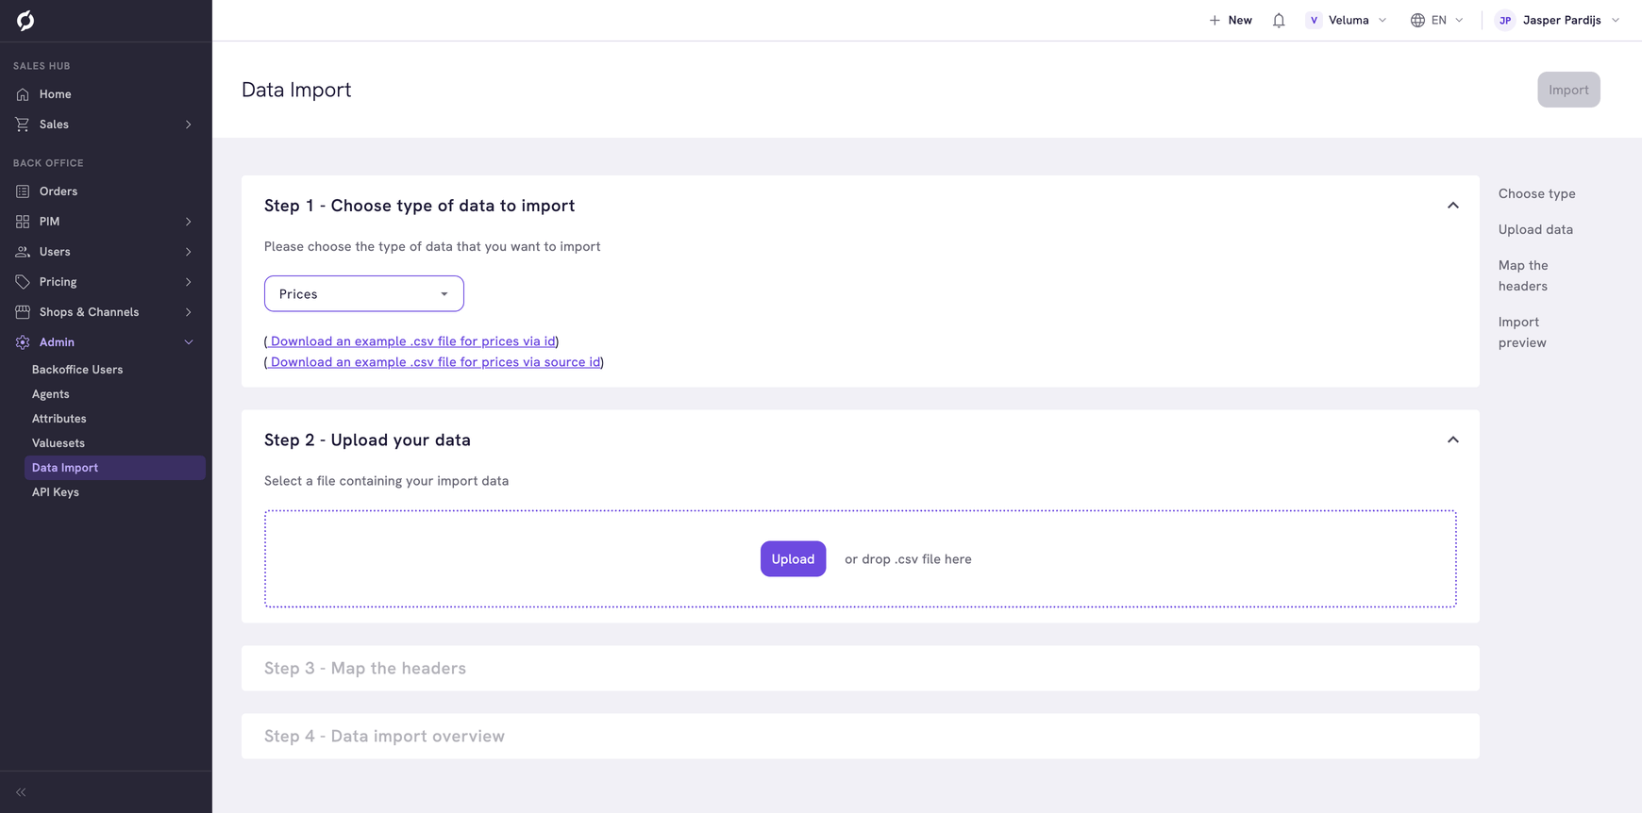Click the Sales cart icon

[23, 124]
